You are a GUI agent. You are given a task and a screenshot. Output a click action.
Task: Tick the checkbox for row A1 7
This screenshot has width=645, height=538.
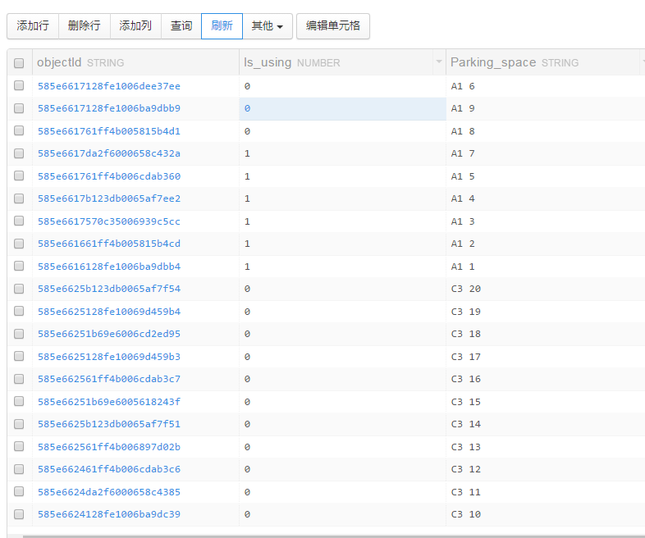pos(19,153)
